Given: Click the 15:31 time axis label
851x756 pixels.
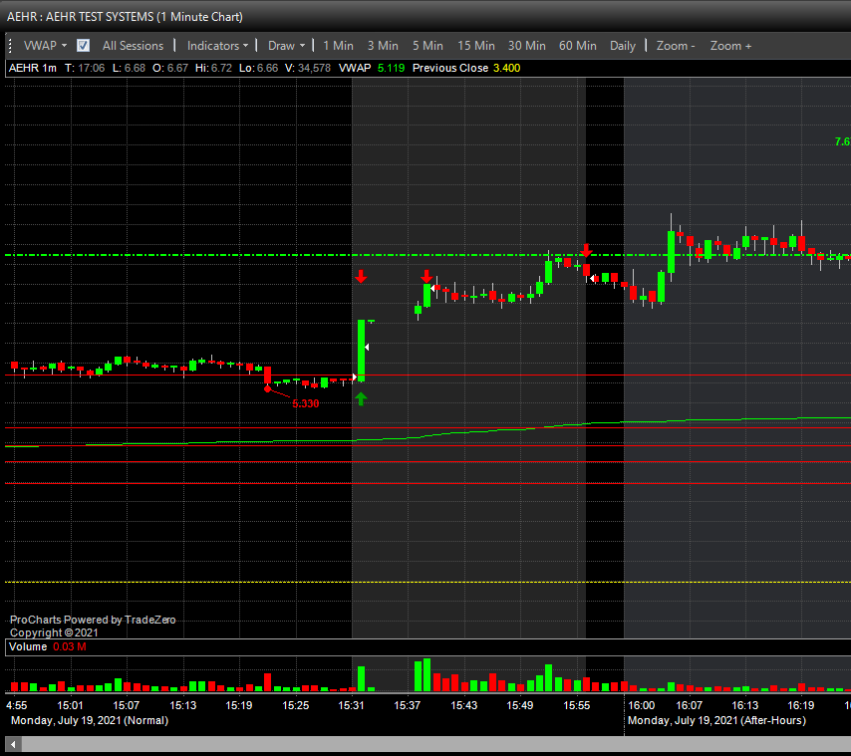Looking at the screenshot, I should click(351, 705).
